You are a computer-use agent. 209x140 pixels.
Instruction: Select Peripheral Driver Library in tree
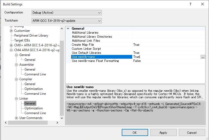pos(31,36)
